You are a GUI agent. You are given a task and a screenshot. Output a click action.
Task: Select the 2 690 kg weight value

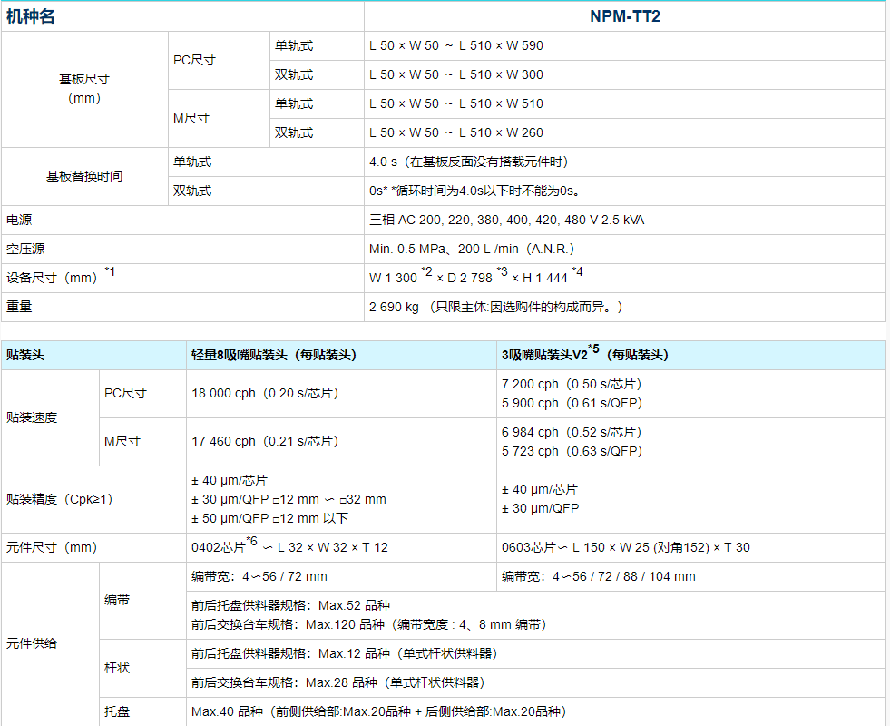(496, 307)
